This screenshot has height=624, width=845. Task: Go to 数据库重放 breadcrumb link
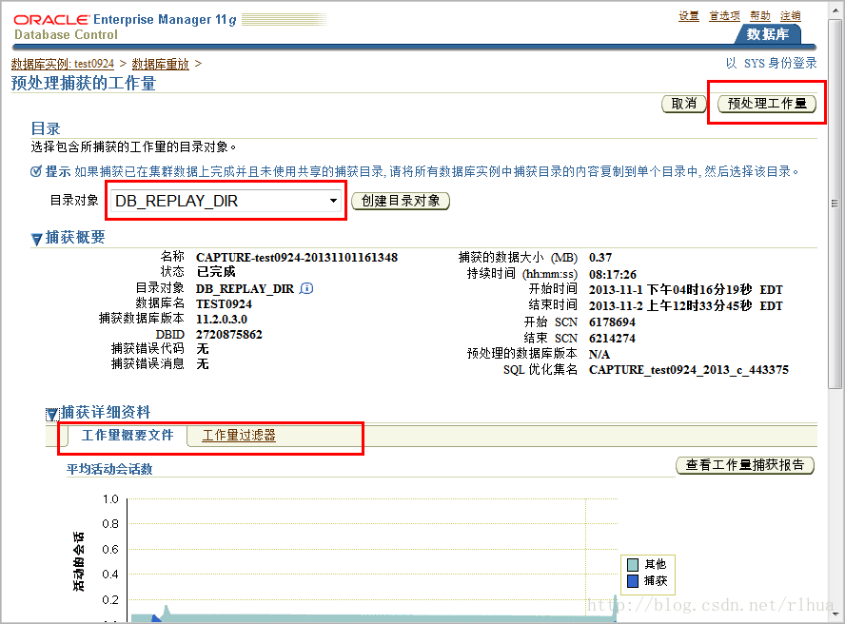coord(161,64)
